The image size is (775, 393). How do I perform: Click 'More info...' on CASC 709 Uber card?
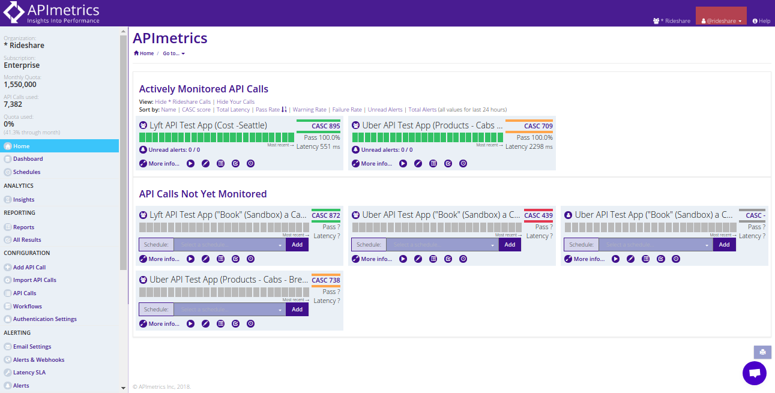click(372, 163)
